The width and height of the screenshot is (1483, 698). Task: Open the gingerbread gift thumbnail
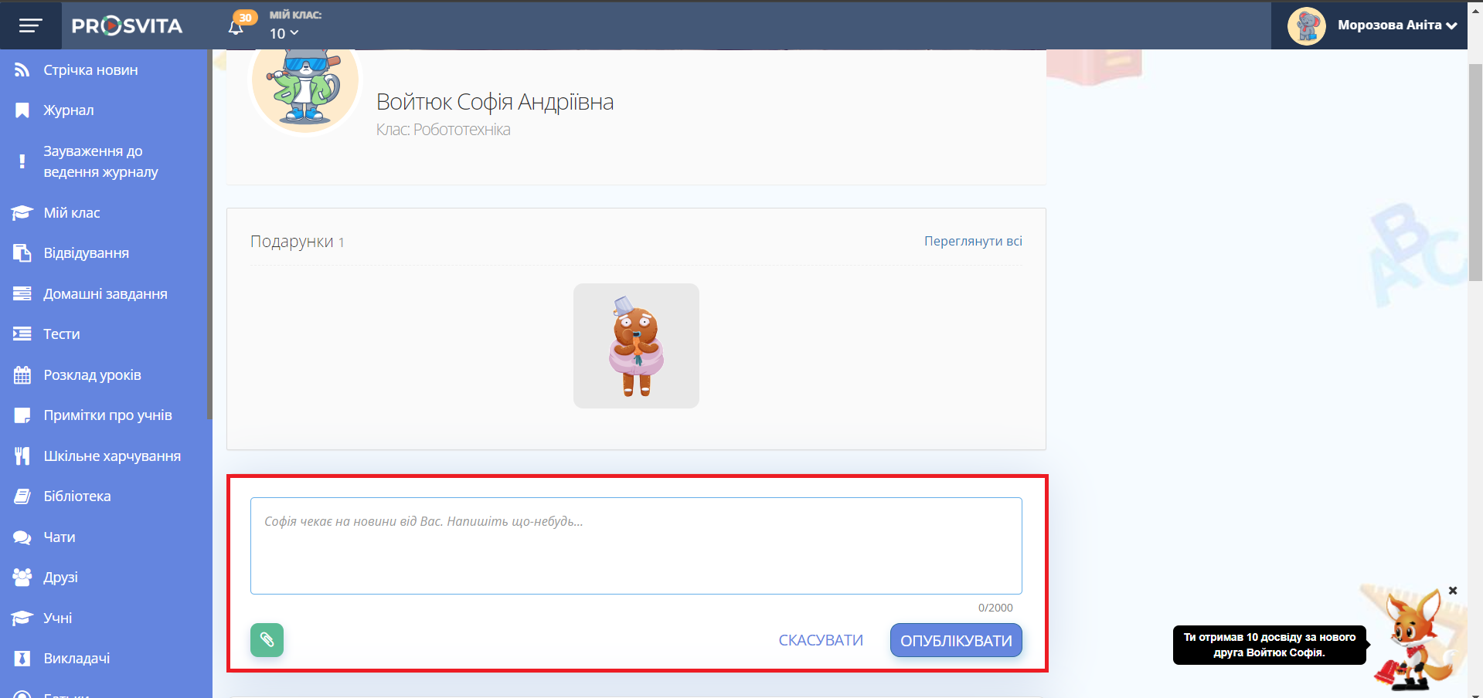click(x=636, y=346)
